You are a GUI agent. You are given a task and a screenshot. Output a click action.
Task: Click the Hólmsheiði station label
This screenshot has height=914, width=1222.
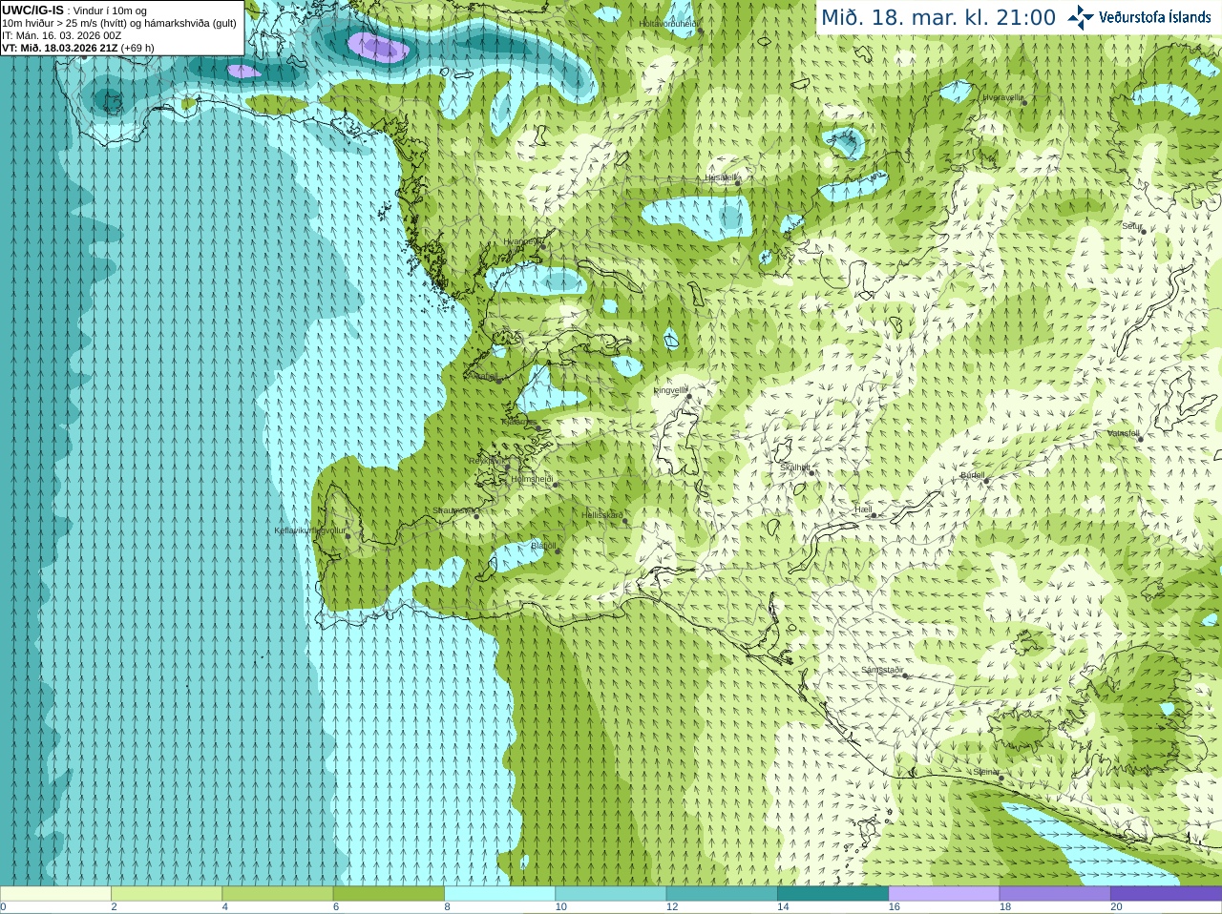[532, 479]
